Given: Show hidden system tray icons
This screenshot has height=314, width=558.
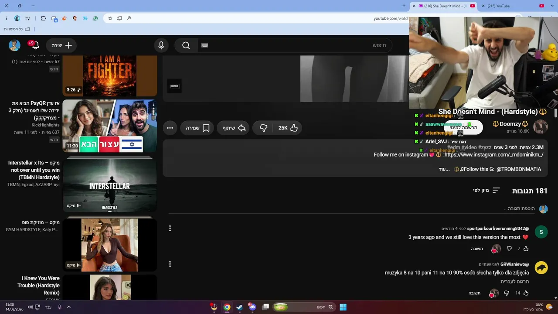Looking at the screenshot, I should coord(68,307).
